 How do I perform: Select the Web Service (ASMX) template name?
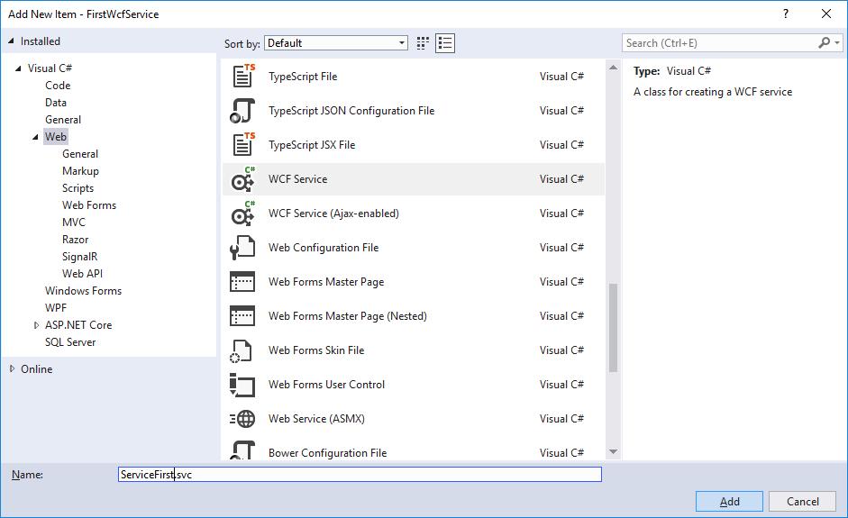(316, 419)
